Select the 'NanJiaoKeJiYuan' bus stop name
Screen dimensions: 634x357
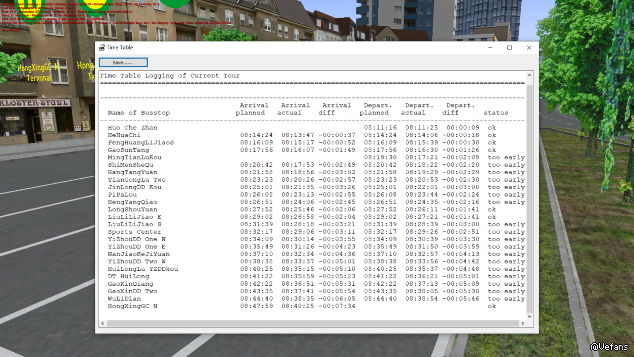[139, 254]
